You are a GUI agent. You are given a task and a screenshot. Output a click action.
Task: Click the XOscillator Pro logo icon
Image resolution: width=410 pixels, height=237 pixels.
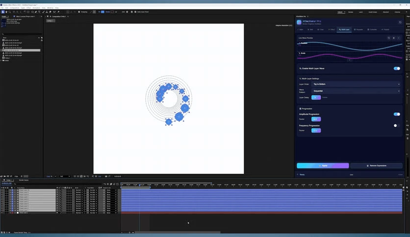[x=299, y=22]
